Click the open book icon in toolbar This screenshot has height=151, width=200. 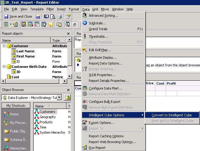(46, 16)
